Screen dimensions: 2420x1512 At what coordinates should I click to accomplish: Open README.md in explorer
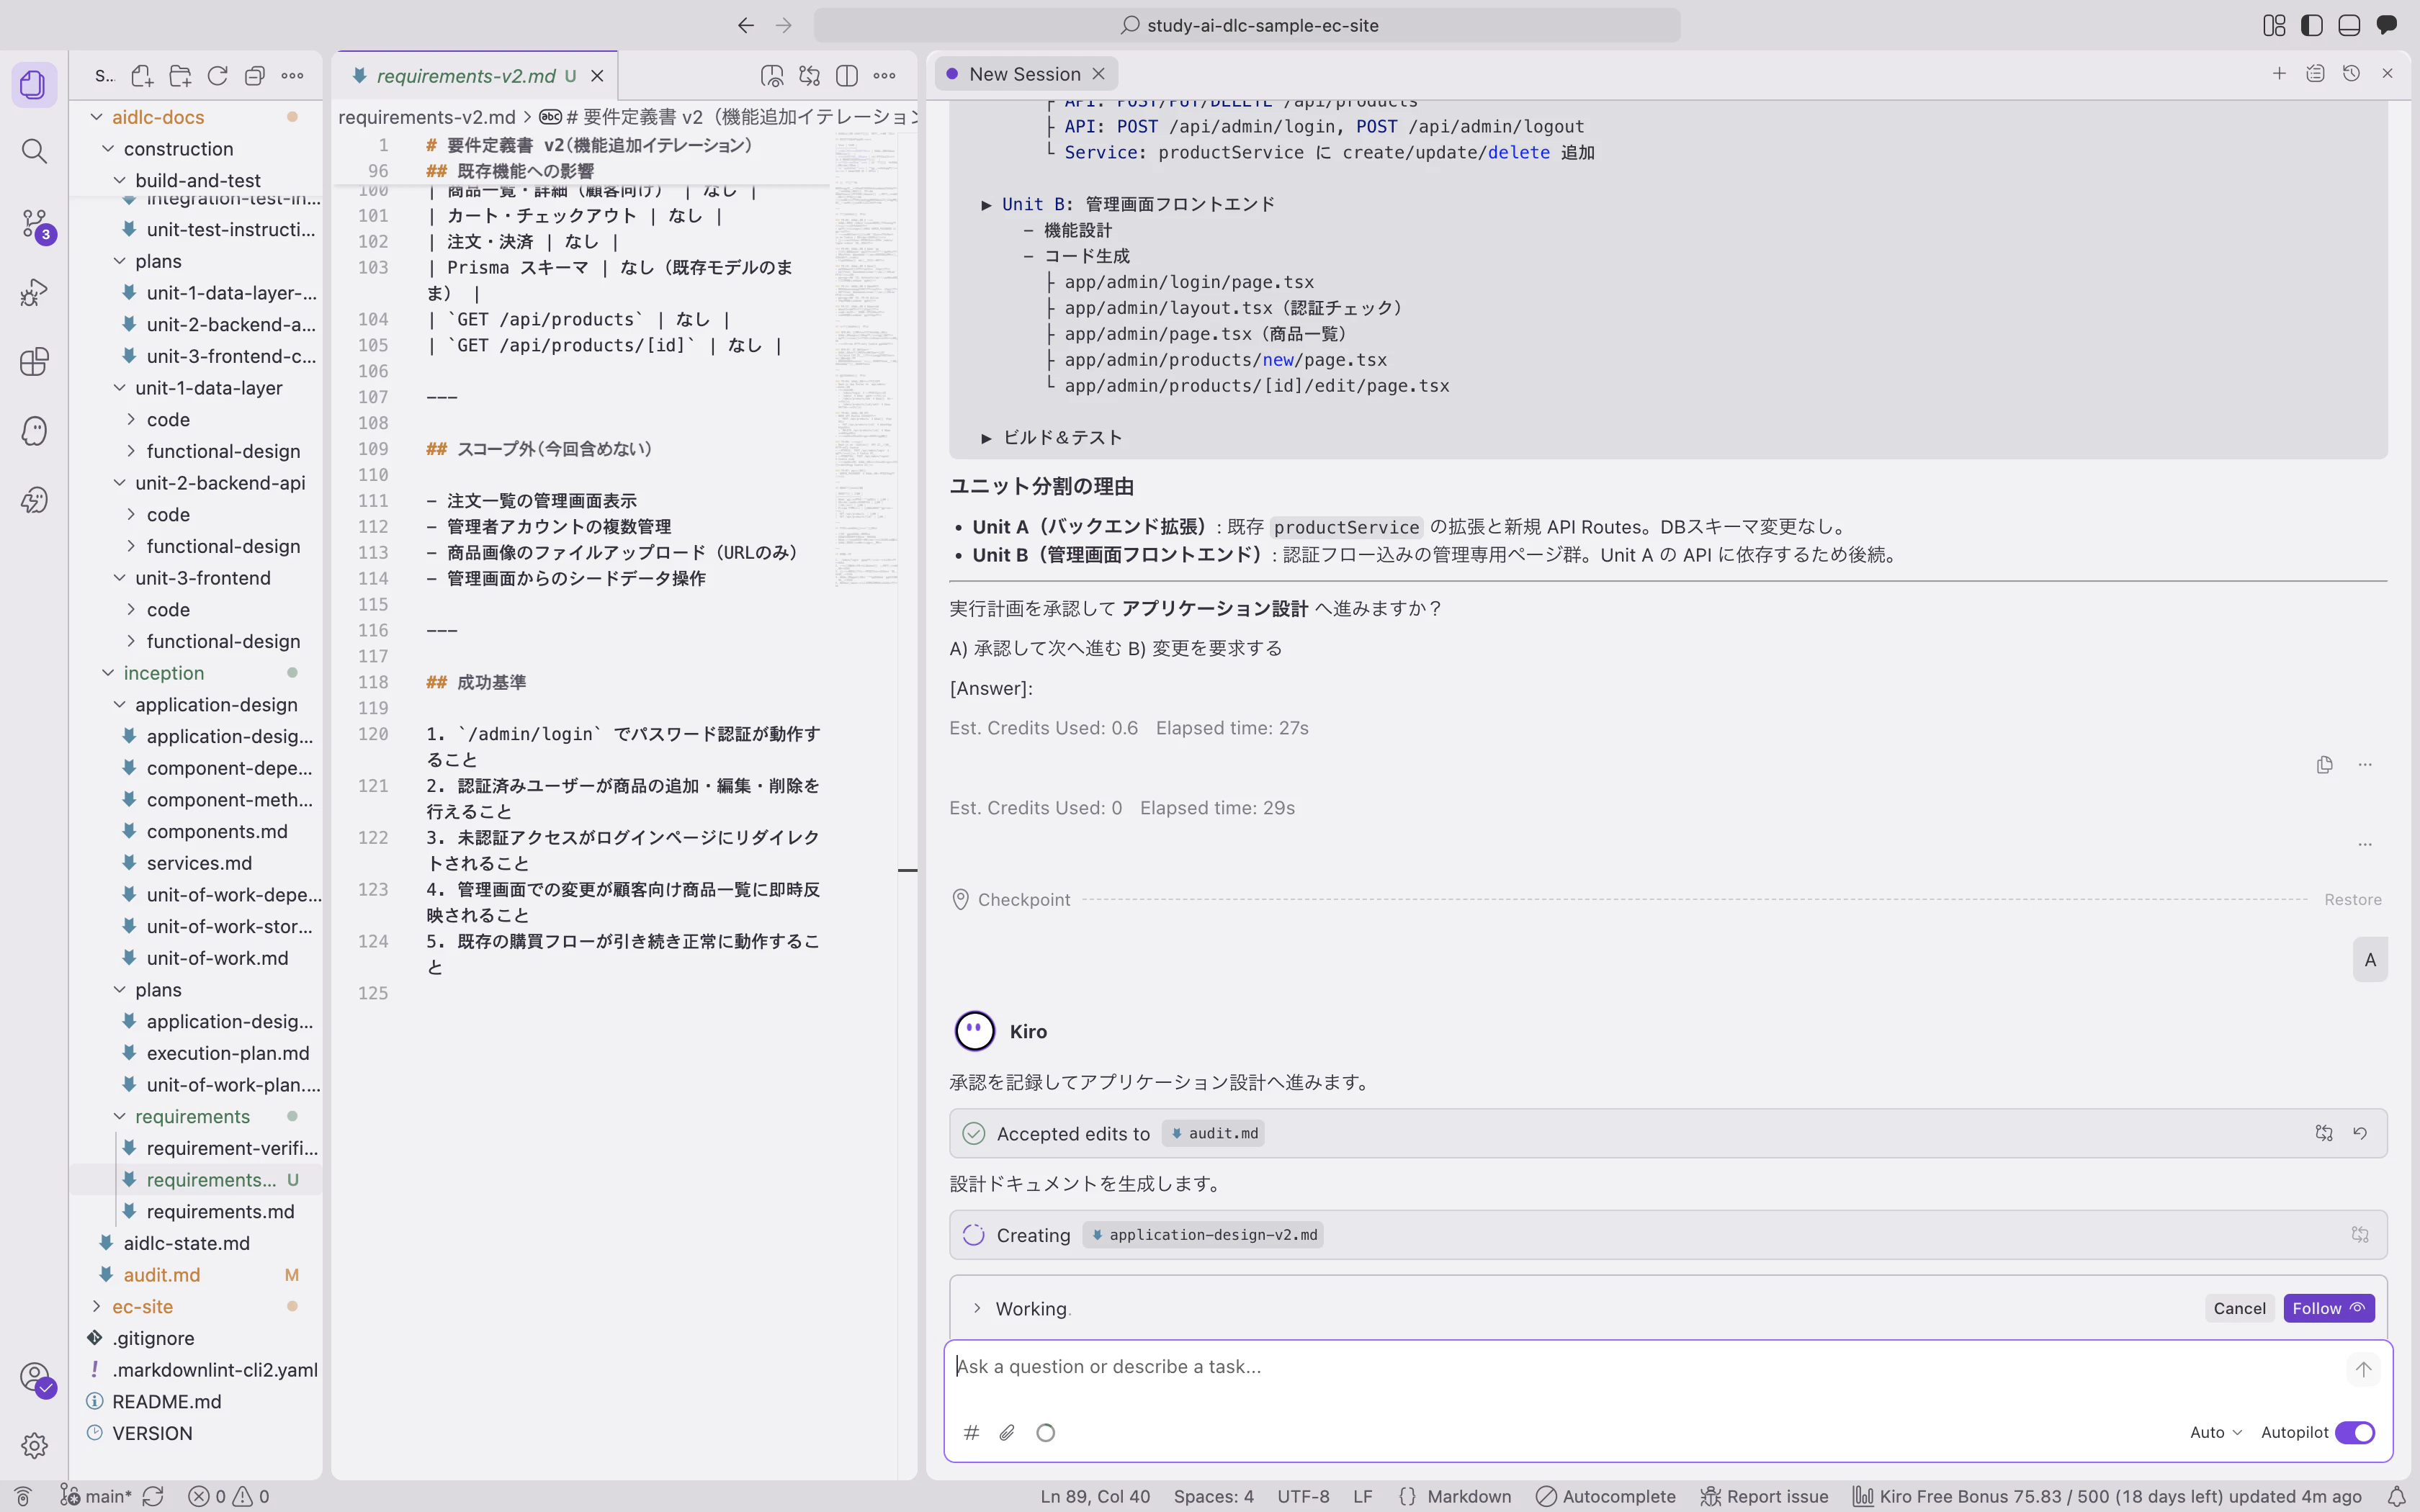tap(196, 1402)
